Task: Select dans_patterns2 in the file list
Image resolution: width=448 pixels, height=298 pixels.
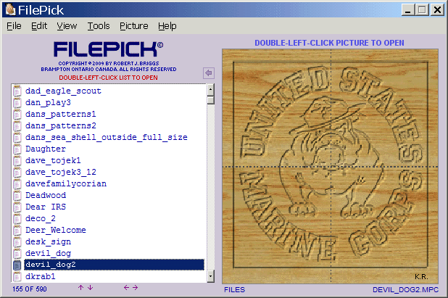Action: 61,125
